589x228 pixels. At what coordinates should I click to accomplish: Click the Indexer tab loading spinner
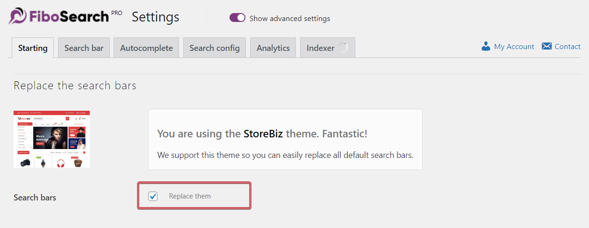click(x=343, y=48)
